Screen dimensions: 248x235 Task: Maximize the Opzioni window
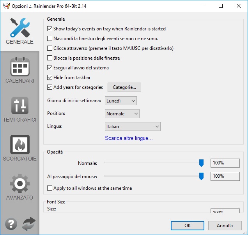coord(221,6)
